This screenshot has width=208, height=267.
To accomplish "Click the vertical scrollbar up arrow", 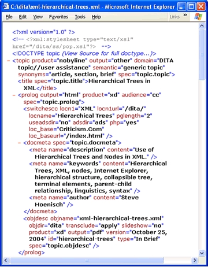I will coord(202,26).
